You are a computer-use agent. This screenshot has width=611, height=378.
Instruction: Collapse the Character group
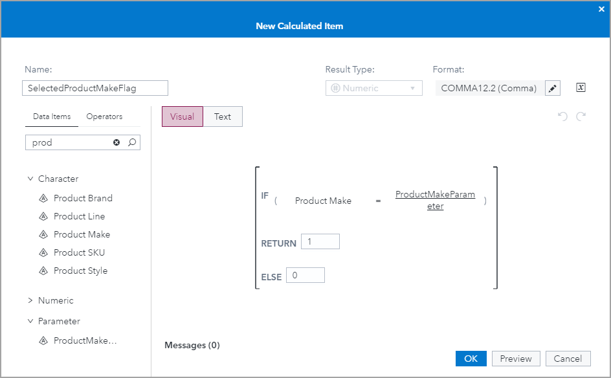coord(30,179)
